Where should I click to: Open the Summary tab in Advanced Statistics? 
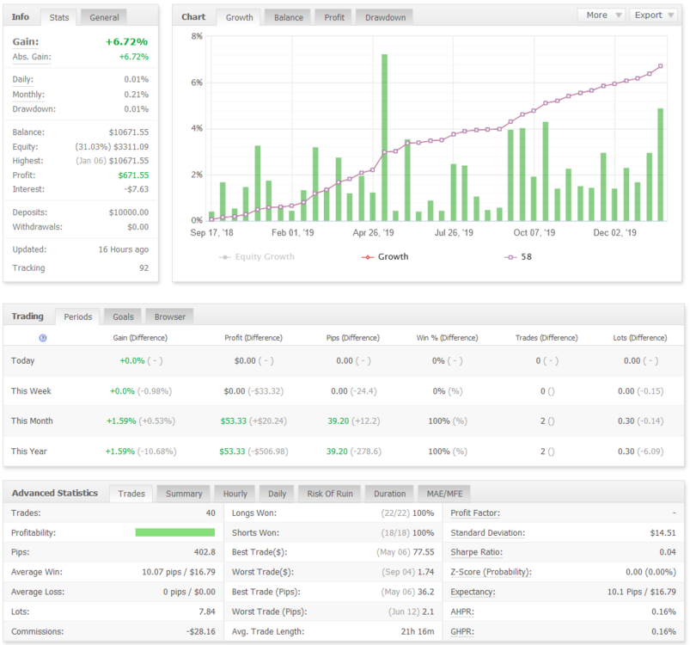coord(184,494)
